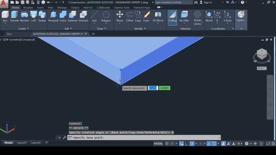Open the Layers panel button
The width and height of the screenshot is (276, 155).
241,16
